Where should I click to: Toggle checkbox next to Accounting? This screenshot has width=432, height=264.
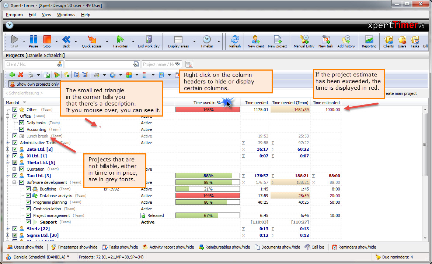(22, 129)
